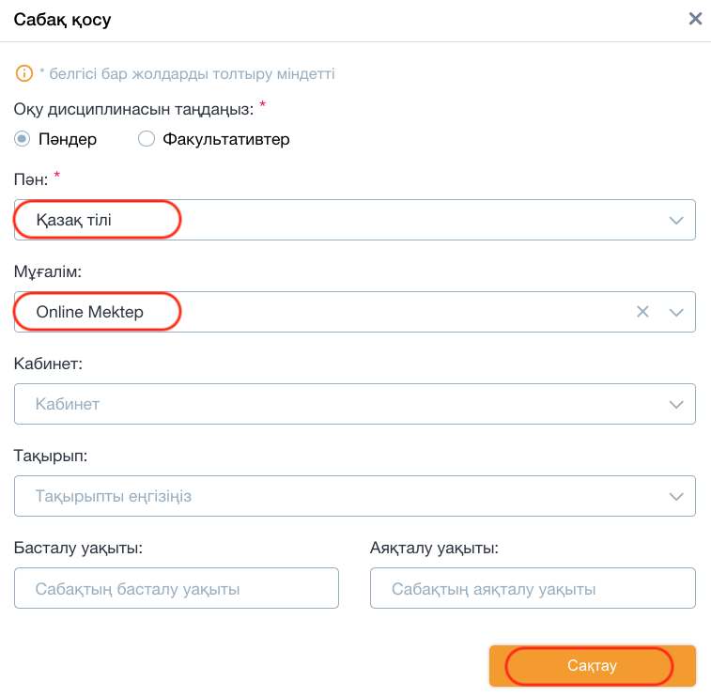This screenshot has width=711, height=697.
Task: Click the required fields hint text
Action: (187, 73)
